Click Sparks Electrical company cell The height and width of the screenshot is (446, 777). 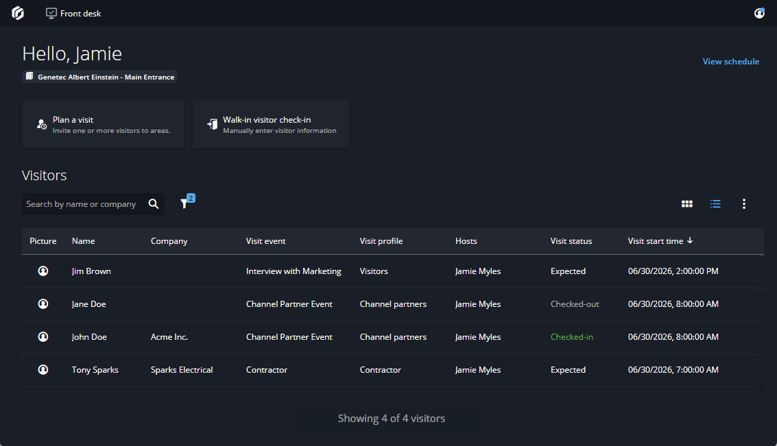(x=182, y=370)
